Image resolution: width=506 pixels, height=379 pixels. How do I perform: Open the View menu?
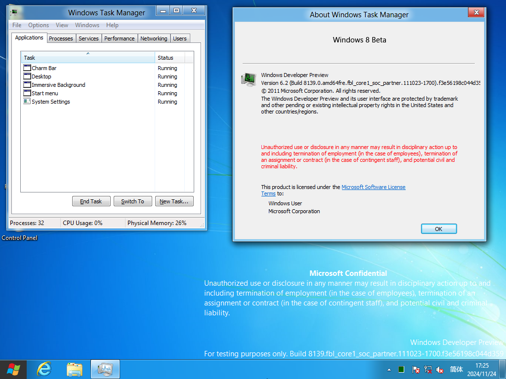click(x=62, y=25)
